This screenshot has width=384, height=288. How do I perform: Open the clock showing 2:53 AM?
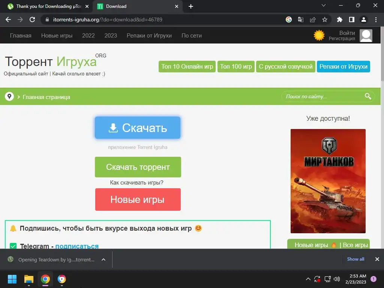356,279
